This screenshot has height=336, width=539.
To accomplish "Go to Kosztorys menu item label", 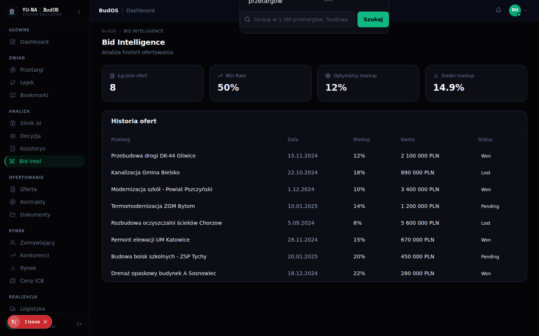I will [33, 149].
